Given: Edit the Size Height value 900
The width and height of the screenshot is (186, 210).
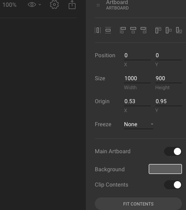Looking at the screenshot, I should pyautogui.click(x=168, y=78).
